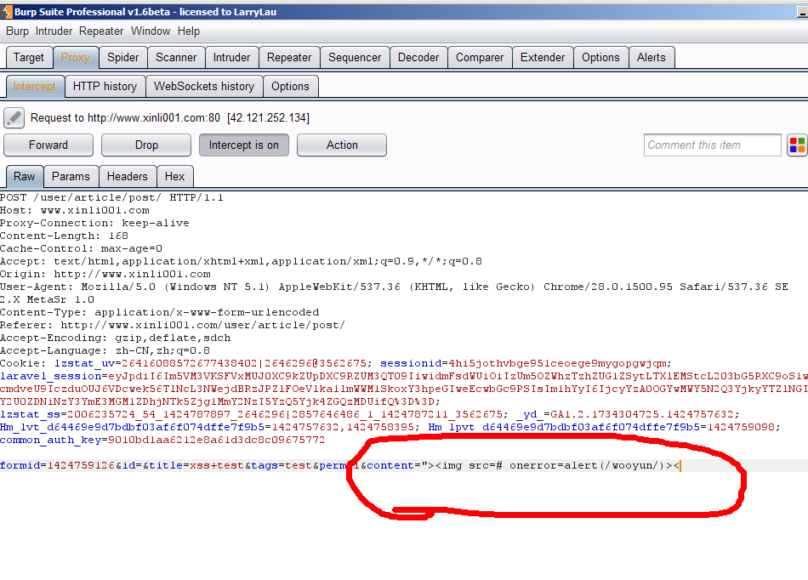
Task: Click the Accept-Language header line
Action: 105,350
